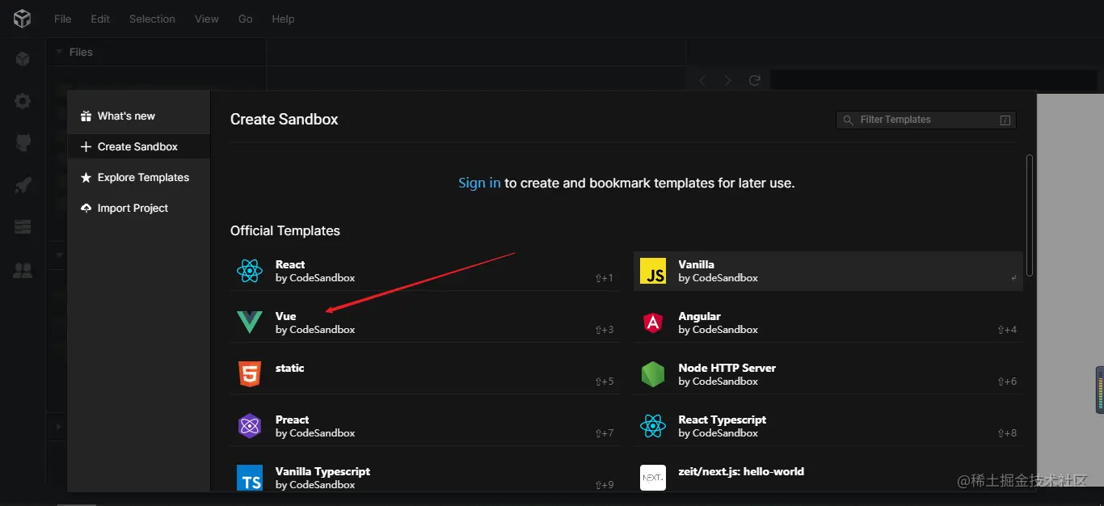The height and width of the screenshot is (506, 1104).
Task: Choose the Vanilla Typescript template name
Action: (323, 471)
